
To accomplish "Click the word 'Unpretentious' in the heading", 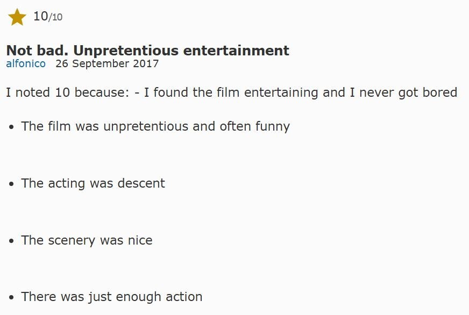I will [x=126, y=51].
